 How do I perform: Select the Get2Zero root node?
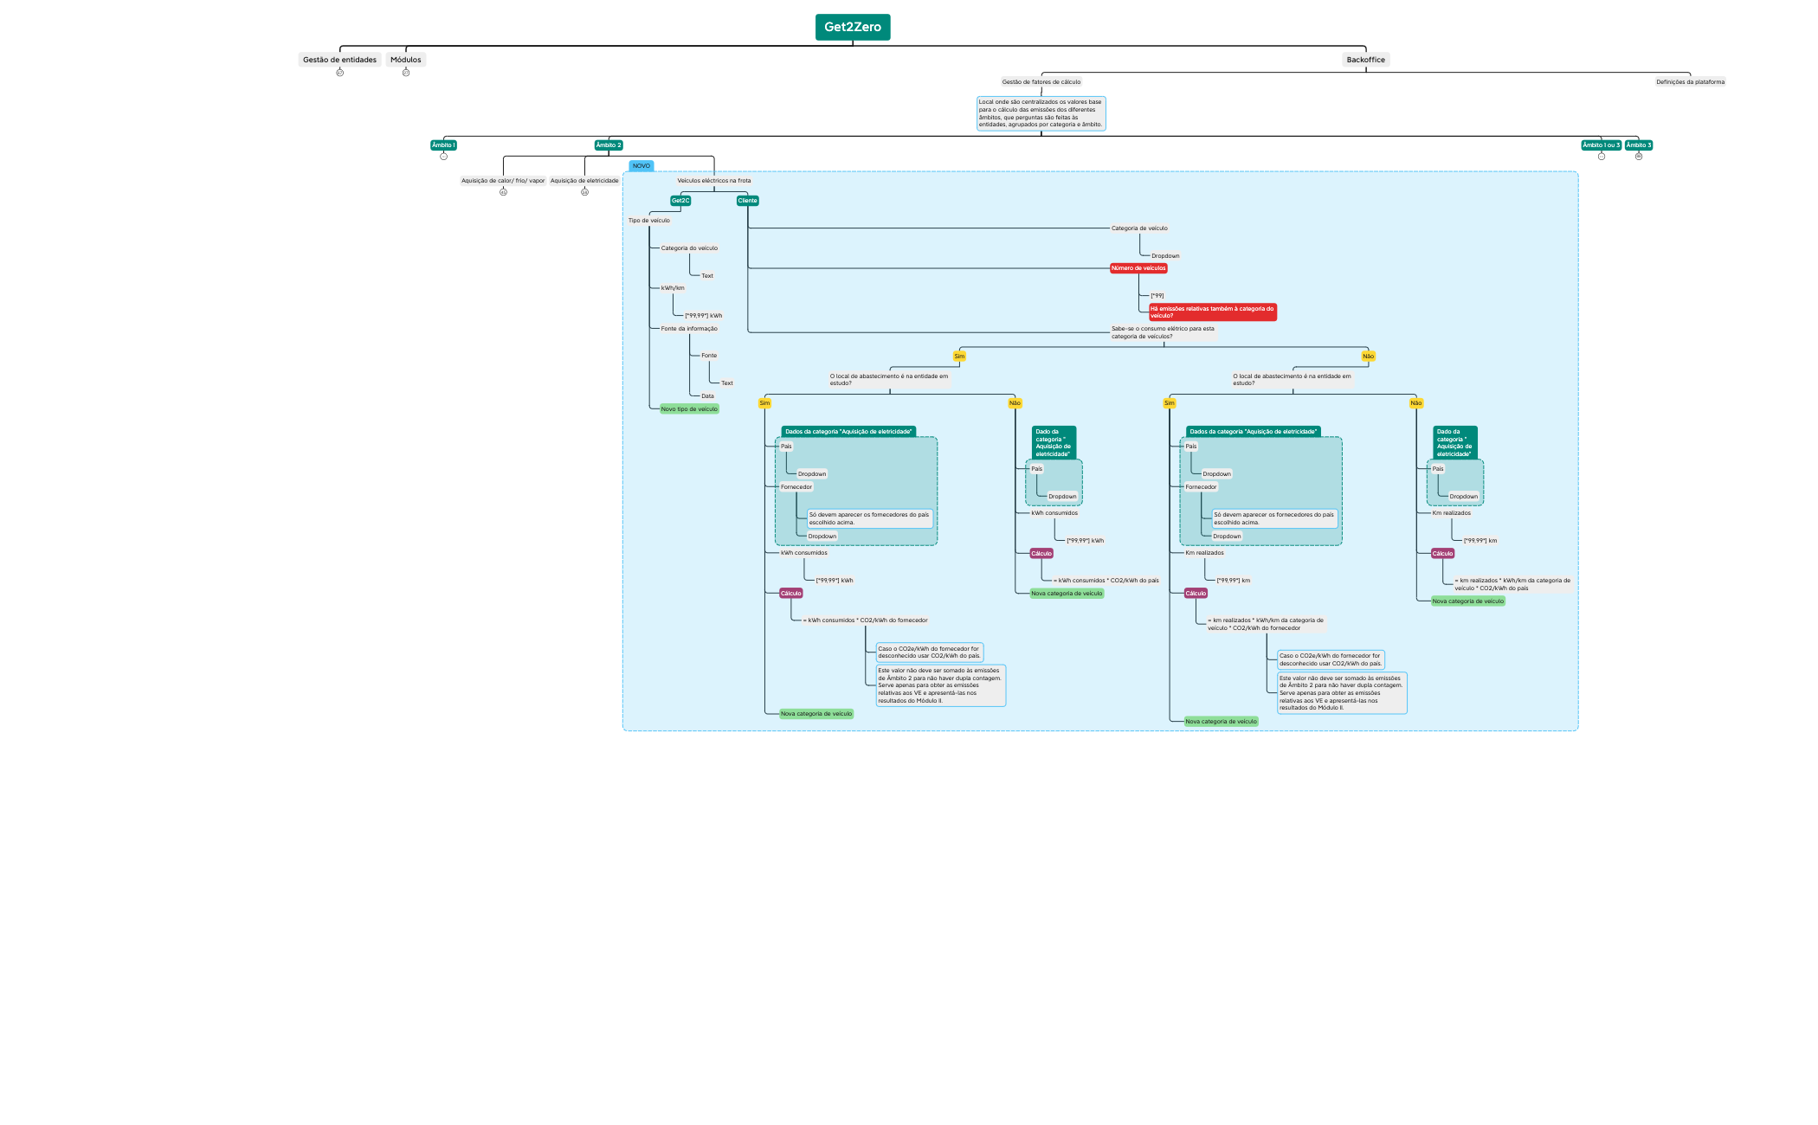click(853, 27)
